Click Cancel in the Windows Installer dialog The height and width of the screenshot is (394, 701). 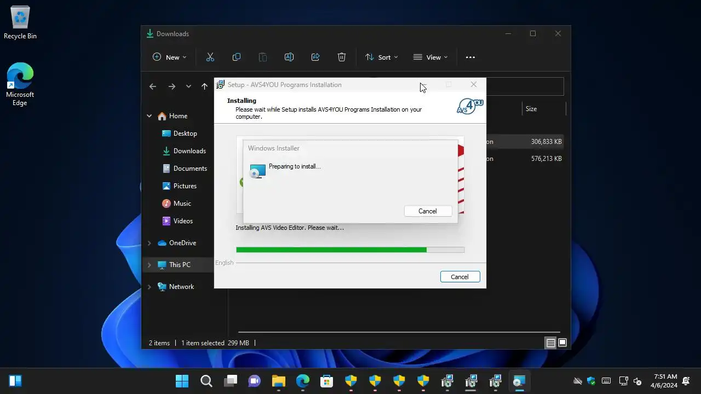pyautogui.click(x=428, y=211)
